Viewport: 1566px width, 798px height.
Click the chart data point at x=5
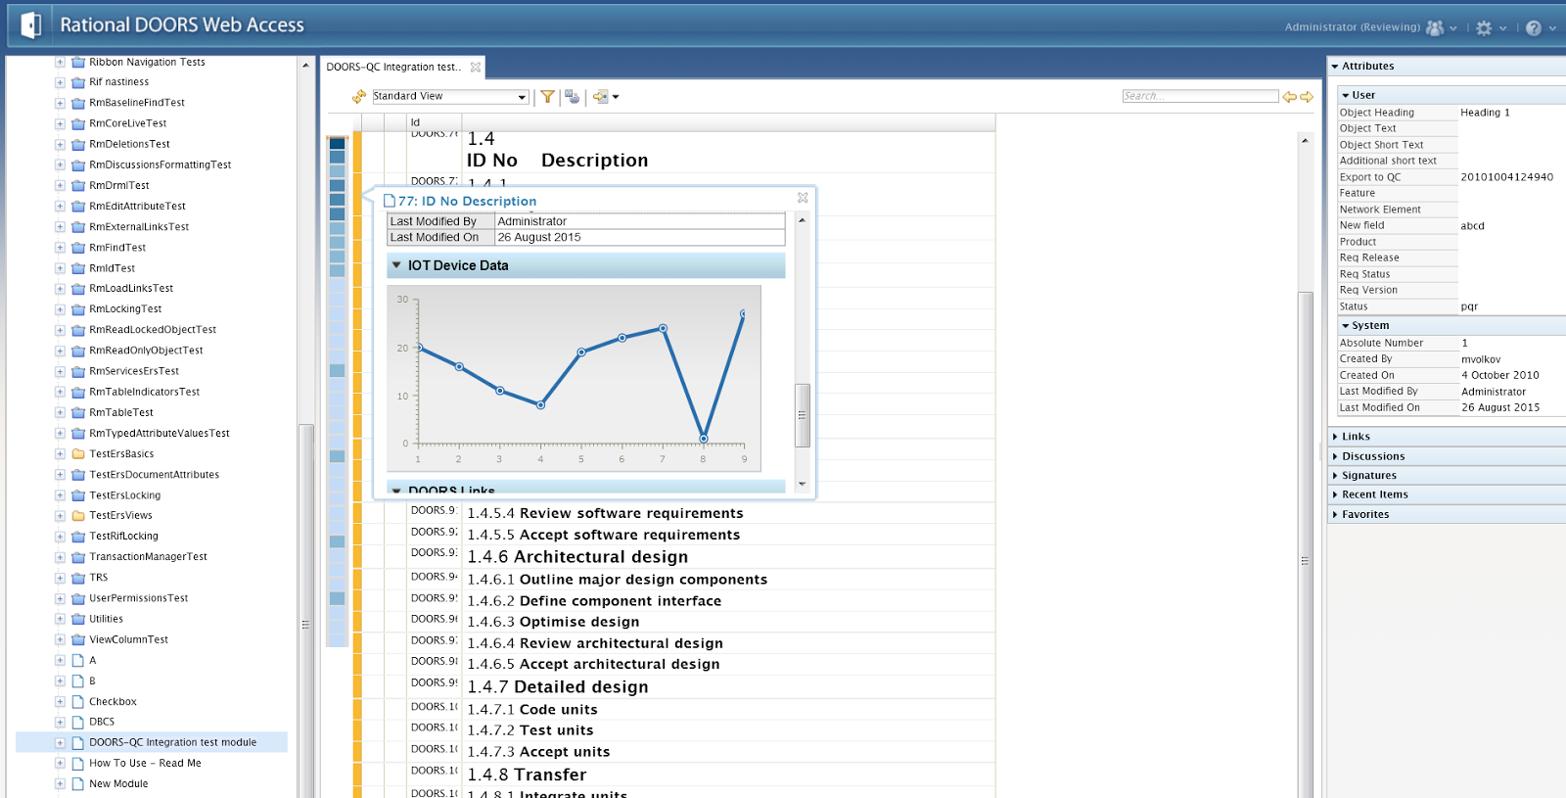click(x=581, y=352)
